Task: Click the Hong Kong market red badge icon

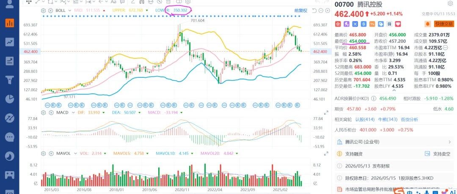Action: point(338,24)
